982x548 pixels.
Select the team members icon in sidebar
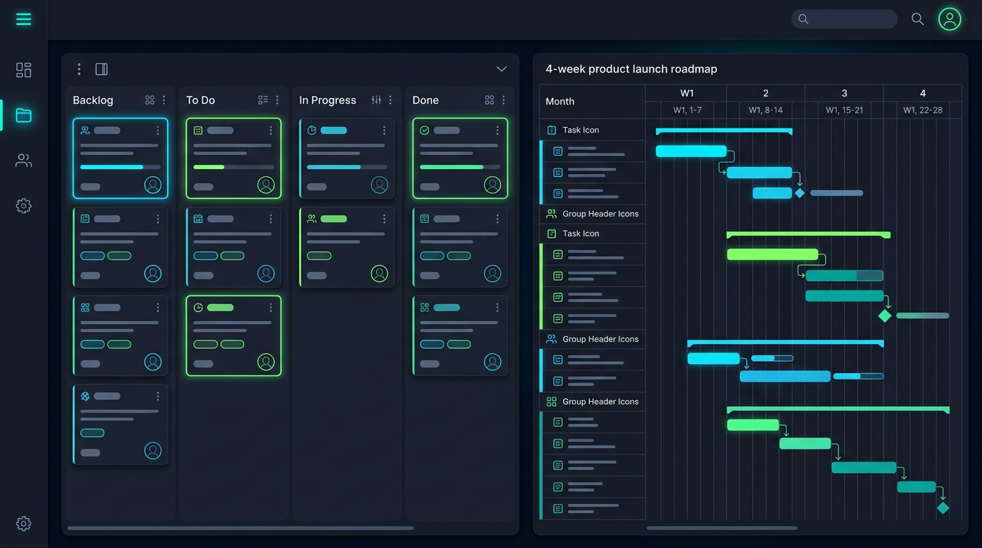(x=24, y=161)
